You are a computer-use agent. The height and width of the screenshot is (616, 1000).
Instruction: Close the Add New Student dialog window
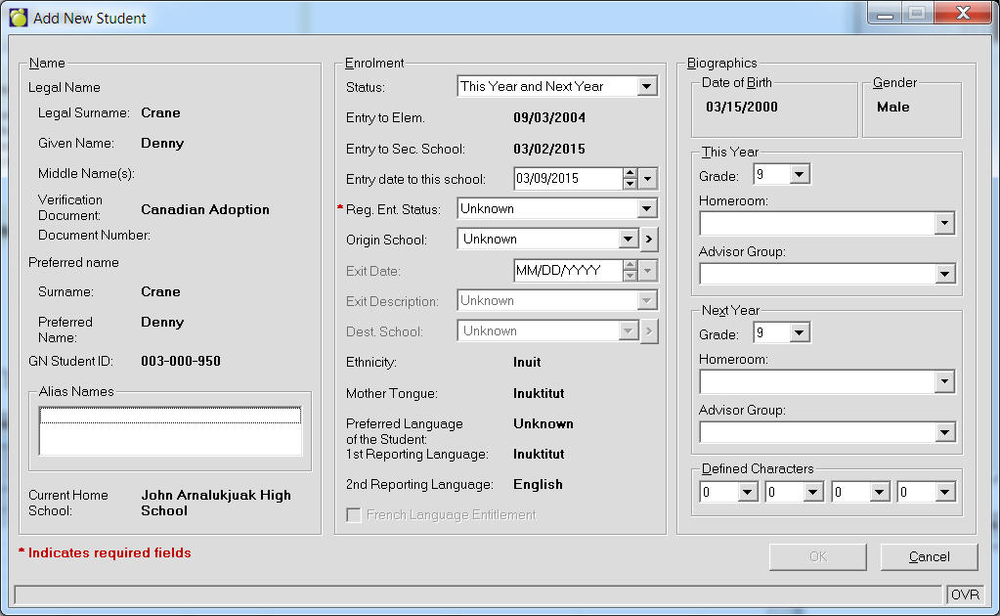(961, 14)
